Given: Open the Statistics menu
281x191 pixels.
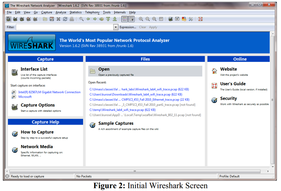Looking at the screenshot, I should pyautogui.click(x=75, y=12).
